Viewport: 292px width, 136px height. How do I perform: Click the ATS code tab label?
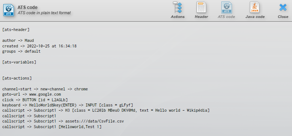[x=226, y=17]
